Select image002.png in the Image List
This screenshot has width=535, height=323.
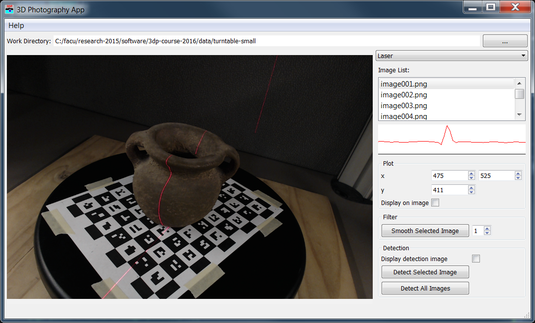pyautogui.click(x=446, y=95)
